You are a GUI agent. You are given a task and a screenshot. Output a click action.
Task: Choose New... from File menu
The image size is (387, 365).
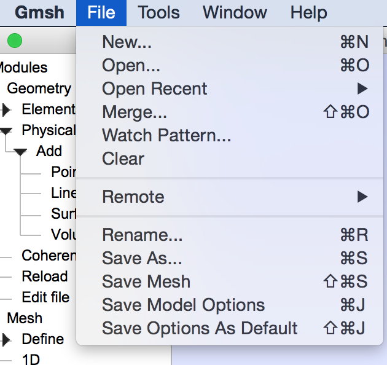[x=230, y=42]
